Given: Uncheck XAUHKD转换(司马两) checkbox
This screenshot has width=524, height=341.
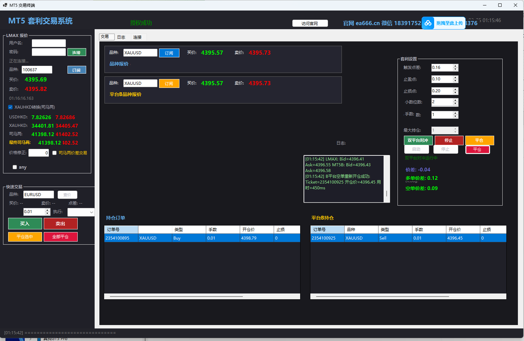Looking at the screenshot, I should click(11, 107).
